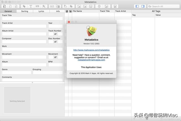Click the abc rename toolbar icon

click(52, 6)
